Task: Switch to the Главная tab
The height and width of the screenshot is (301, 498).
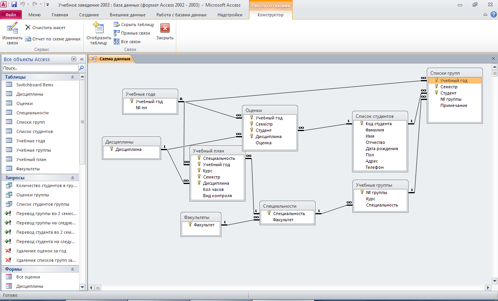Action: pos(60,15)
